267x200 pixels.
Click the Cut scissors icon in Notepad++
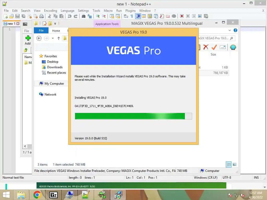tap(50, 16)
